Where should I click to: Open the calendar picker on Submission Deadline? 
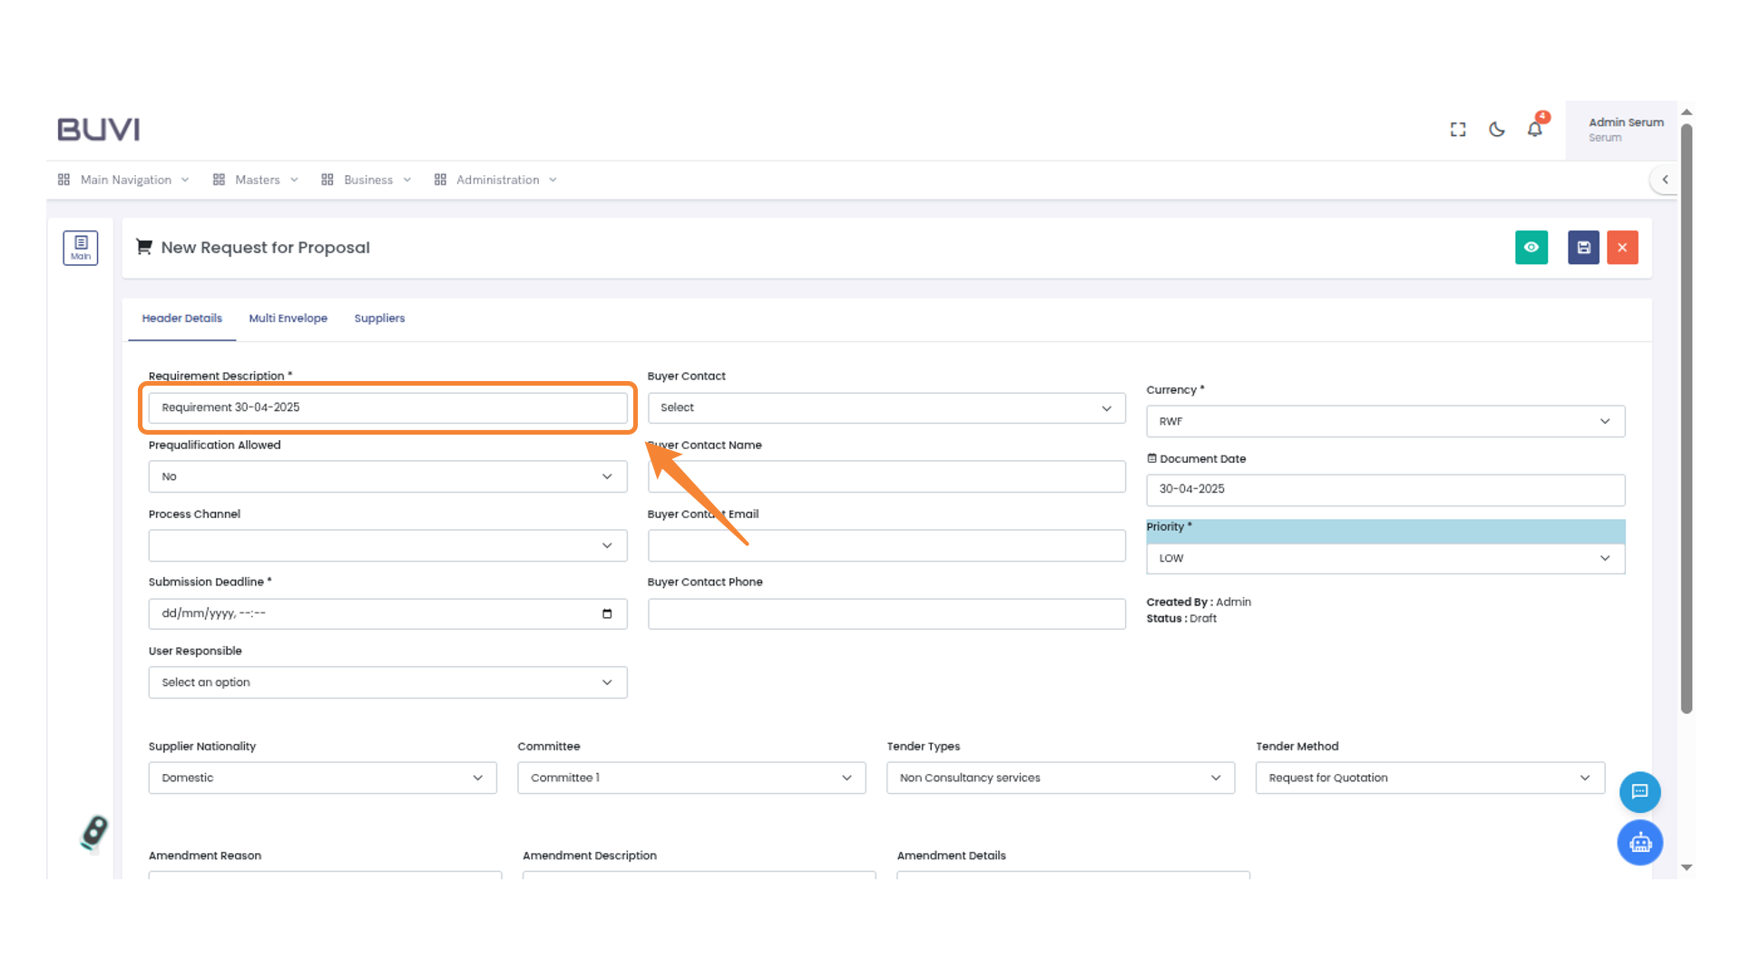coord(606,613)
